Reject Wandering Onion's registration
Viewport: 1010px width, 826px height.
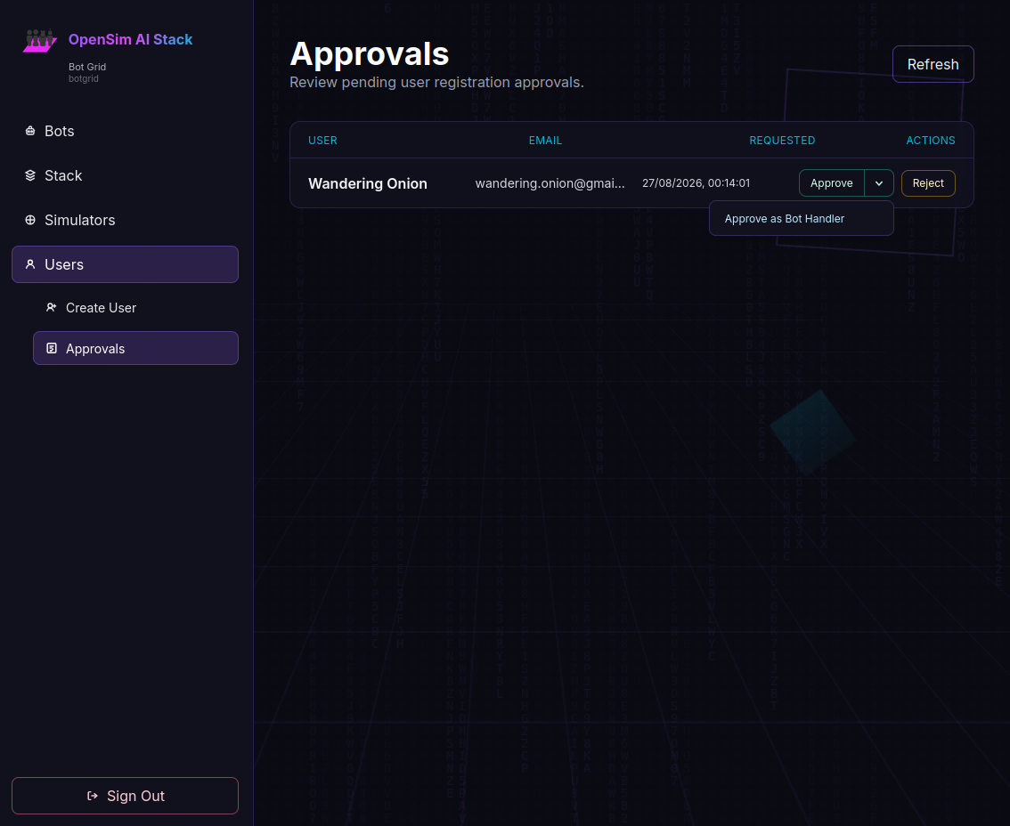point(927,182)
